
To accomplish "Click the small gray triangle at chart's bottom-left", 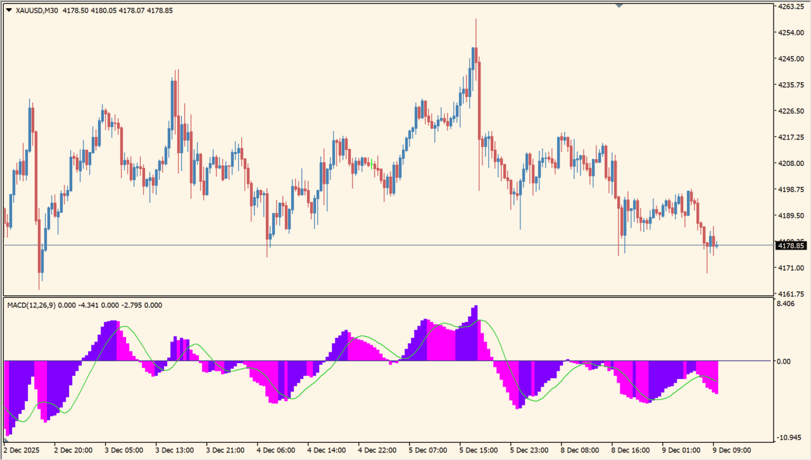I will [x=6, y=439].
